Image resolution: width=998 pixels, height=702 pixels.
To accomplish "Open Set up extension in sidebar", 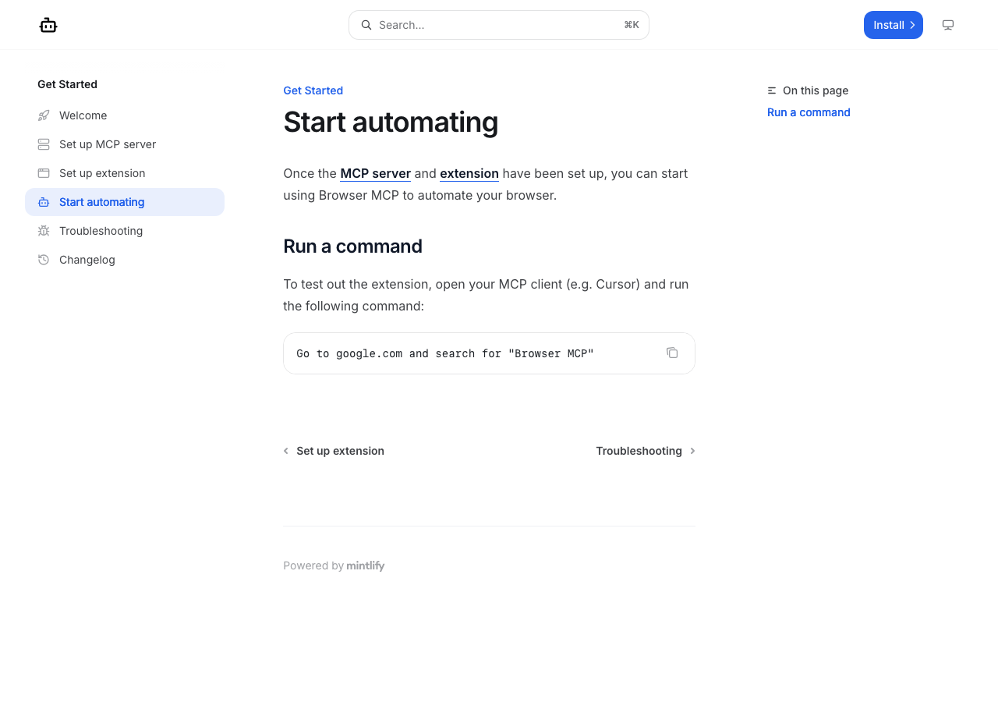I will 125,173.
